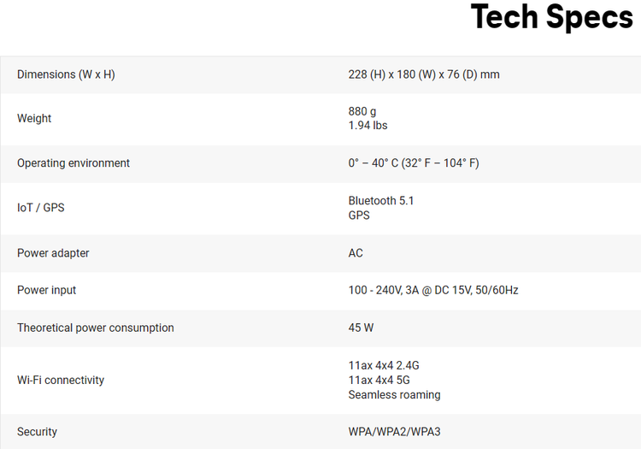Click the 100 - 240V power input value
Viewport: 641px width, 449px height.
point(433,290)
